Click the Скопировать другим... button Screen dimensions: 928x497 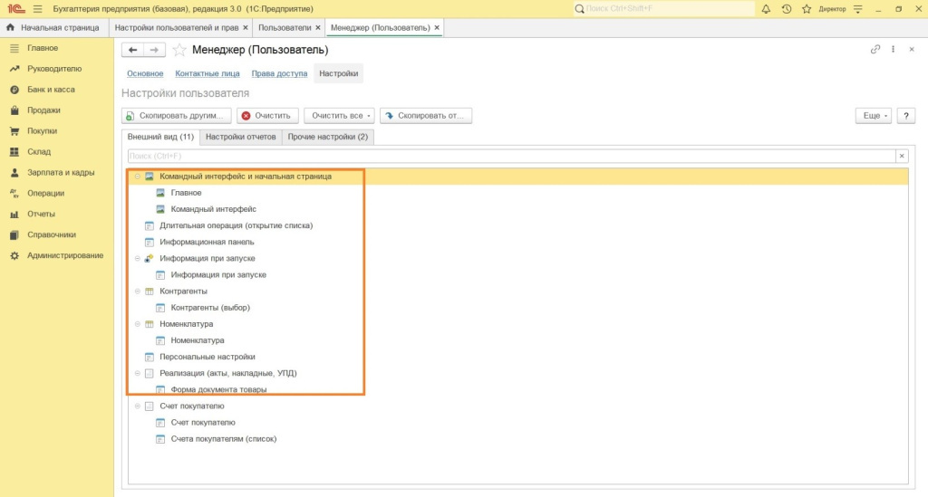point(176,116)
